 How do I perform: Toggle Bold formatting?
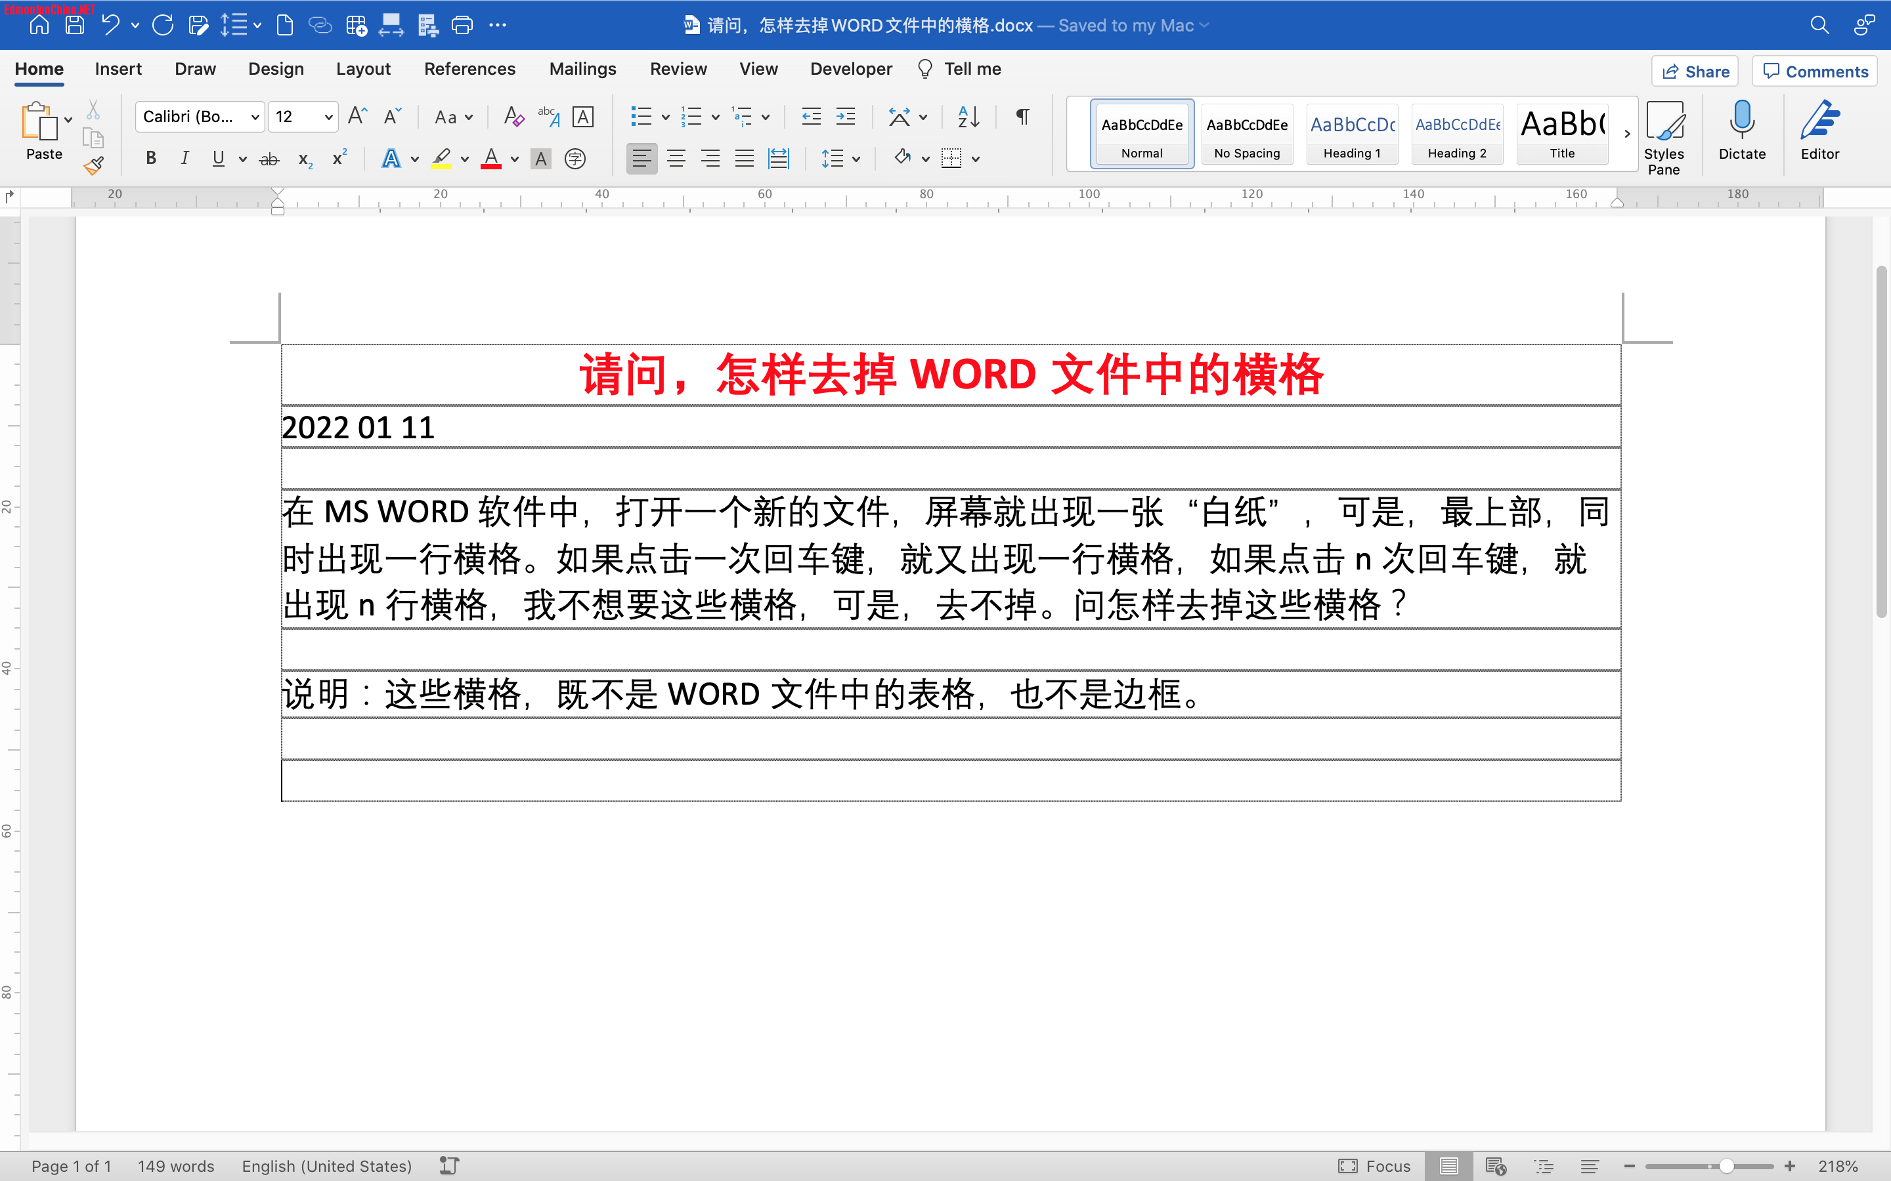(x=151, y=159)
